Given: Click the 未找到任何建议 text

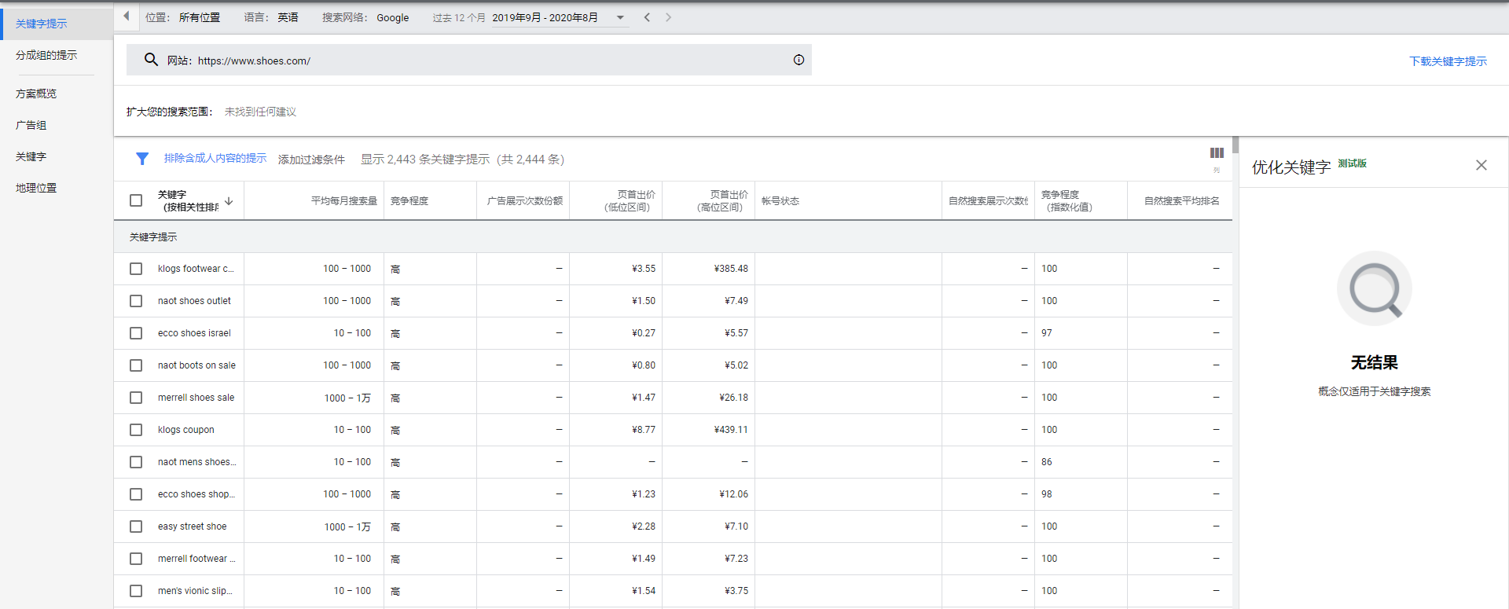Looking at the screenshot, I should (260, 112).
